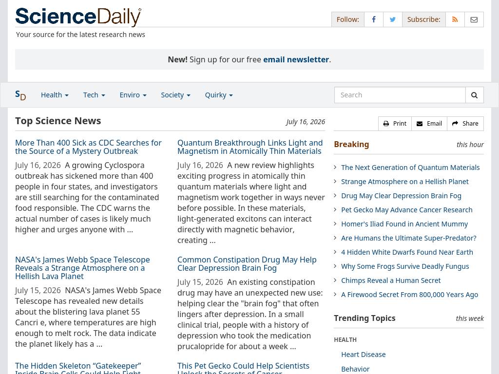
Task: Open Drug May Clear Depression Brain Fog
Action: pyautogui.click(x=402, y=196)
